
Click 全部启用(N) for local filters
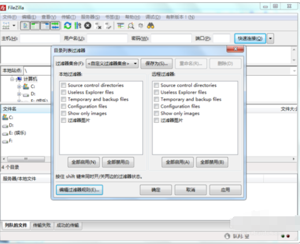pyautogui.click(x=84, y=162)
